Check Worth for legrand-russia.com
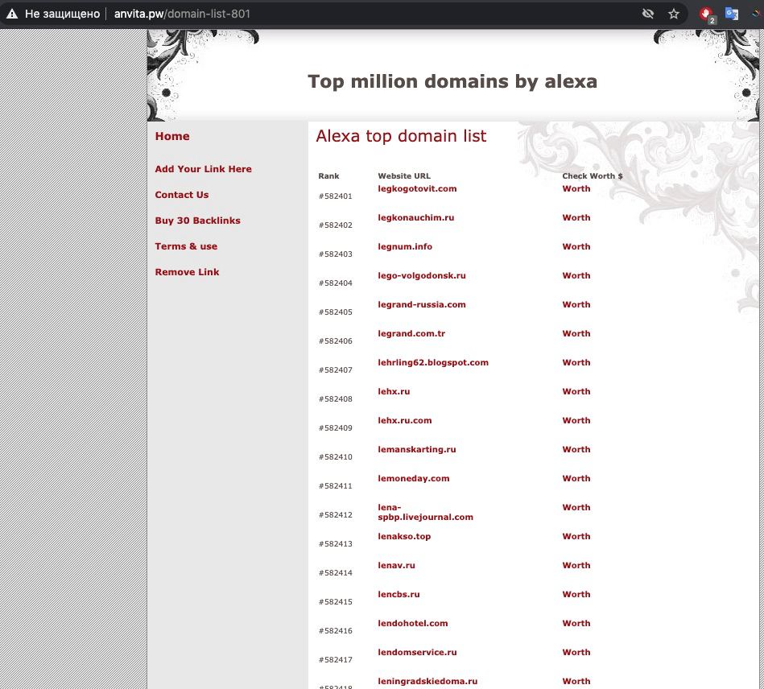The image size is (764, 689). pyautogui.click(x=576, y=304)
